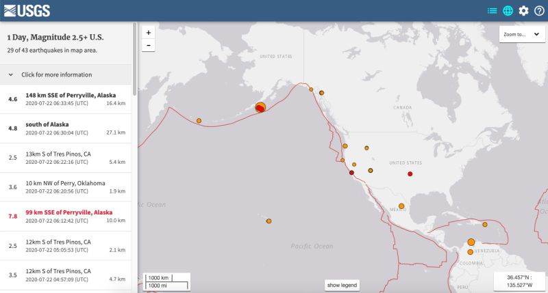Click the Aleutian Islands earthquake marker
The image size is (548, 293).
199,120
